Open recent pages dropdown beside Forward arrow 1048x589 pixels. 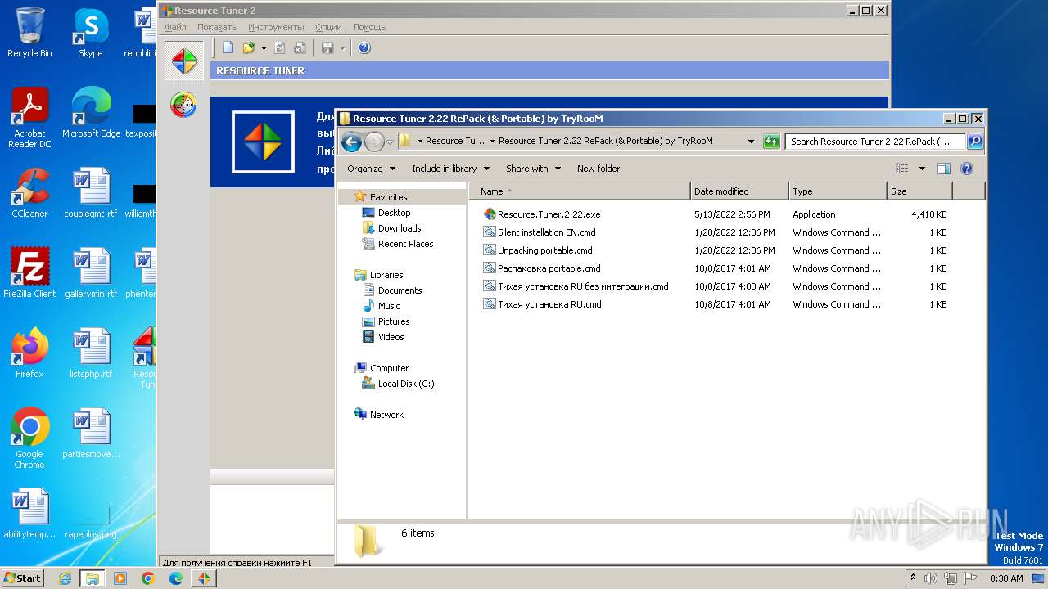pos(391,142)
